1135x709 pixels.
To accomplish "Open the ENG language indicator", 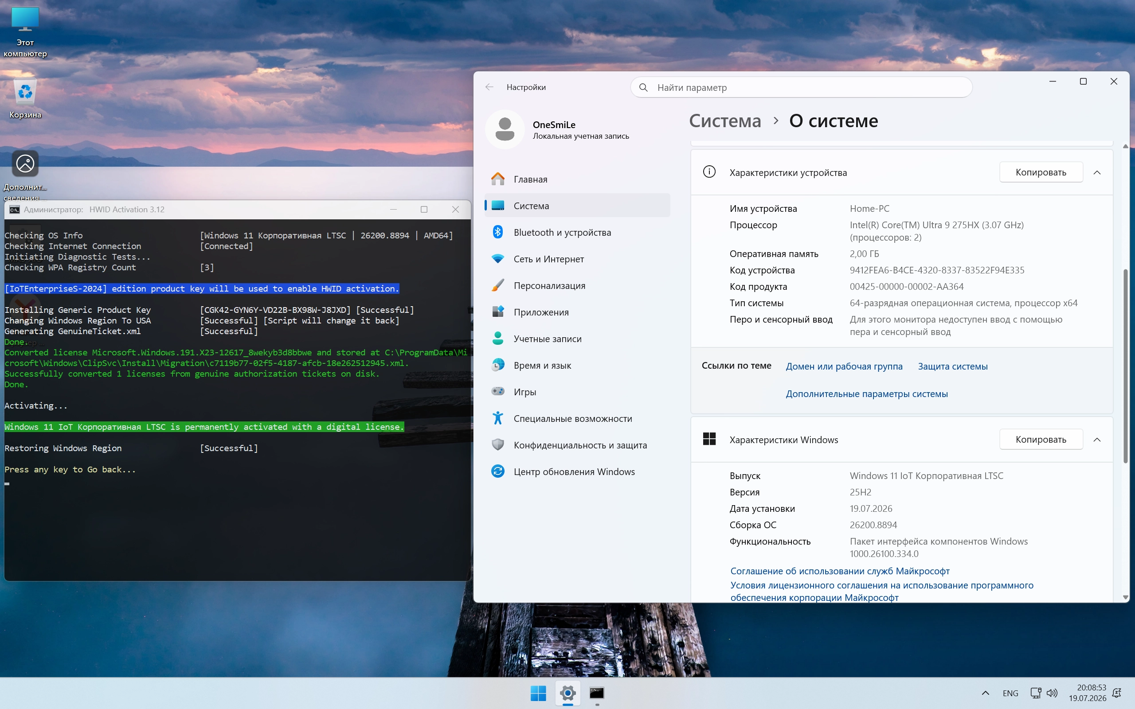I will [1010, 693].
